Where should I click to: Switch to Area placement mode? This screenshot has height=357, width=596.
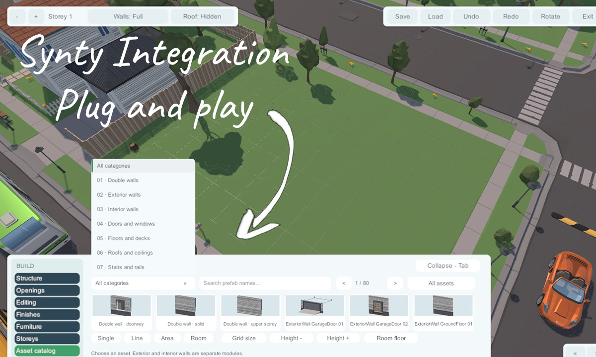tap(167, 338)
